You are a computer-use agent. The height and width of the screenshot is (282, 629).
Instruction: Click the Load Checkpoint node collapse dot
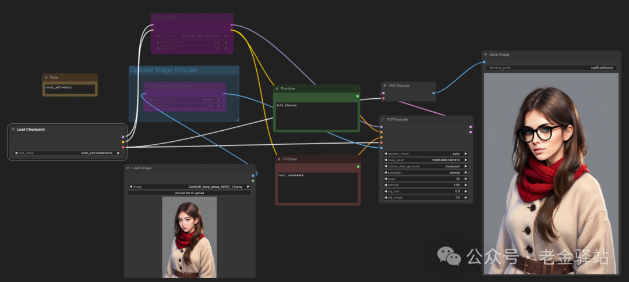[x=13, y=129]
